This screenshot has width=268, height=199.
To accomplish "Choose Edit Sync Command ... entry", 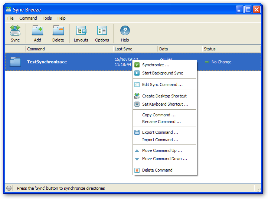I will pos(165,84).
